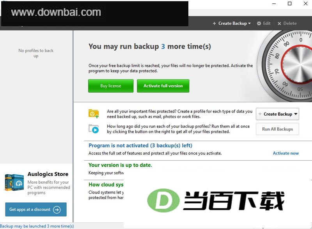Click the yellow backup profile folder icon

tap(94, 114)
